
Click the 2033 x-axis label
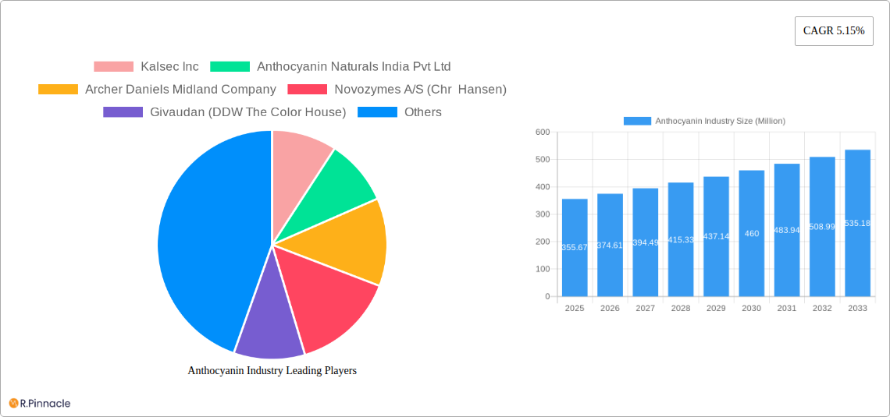tap(858, 308)
